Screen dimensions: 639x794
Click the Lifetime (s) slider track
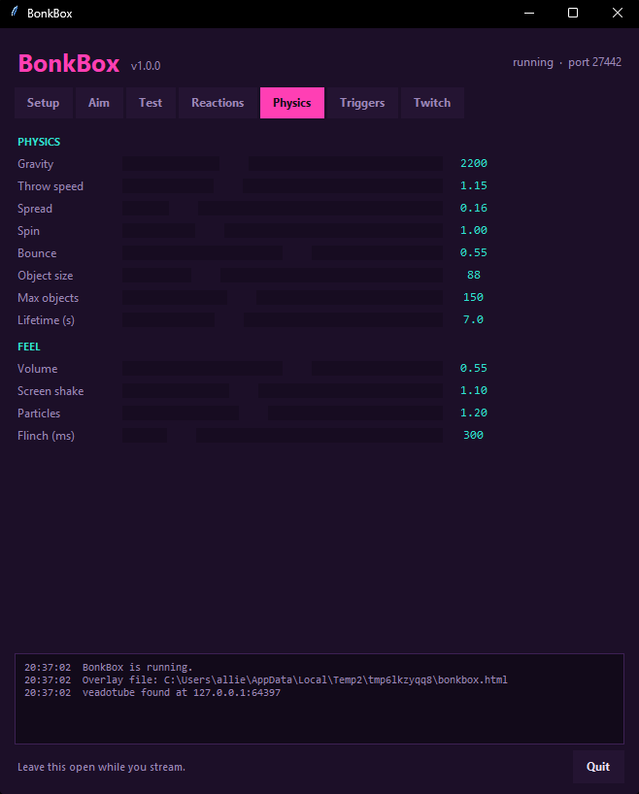coord(283,319)
